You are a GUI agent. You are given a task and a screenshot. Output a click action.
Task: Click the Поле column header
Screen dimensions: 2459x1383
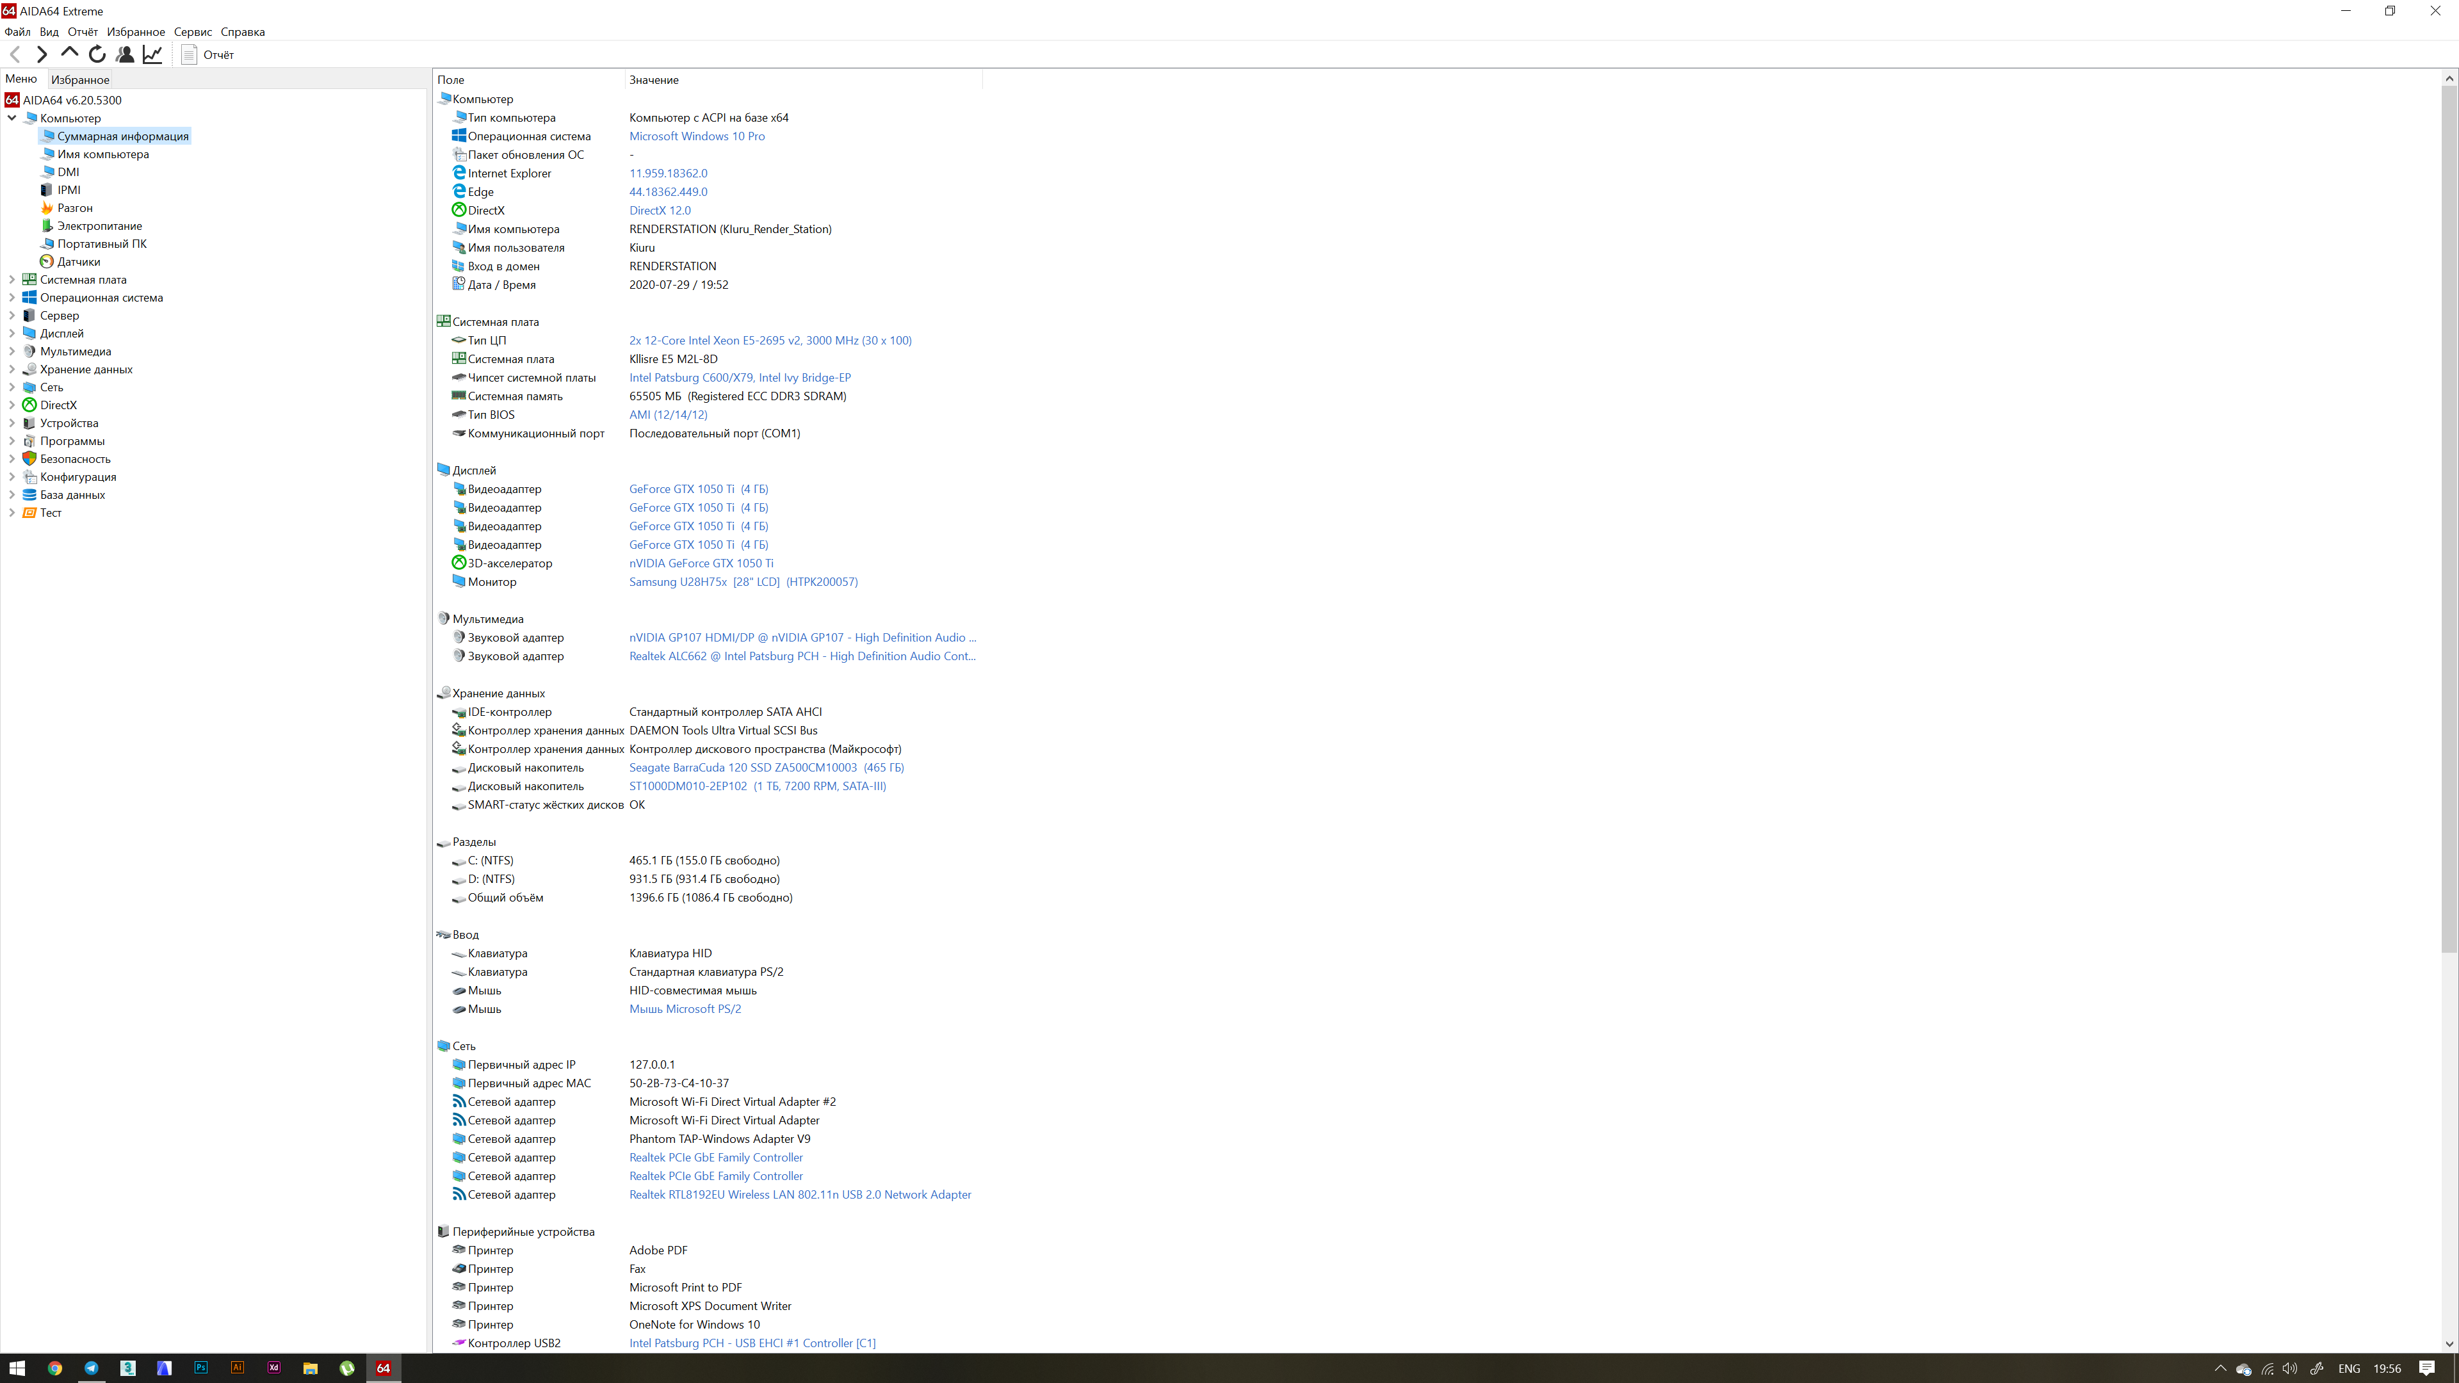[529, 80]
